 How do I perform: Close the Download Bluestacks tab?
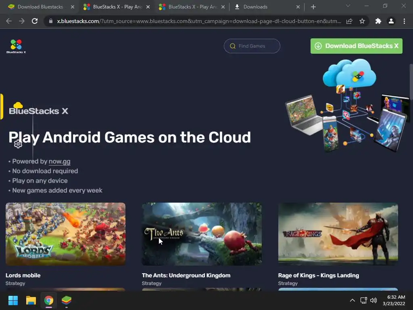(73, 7)
